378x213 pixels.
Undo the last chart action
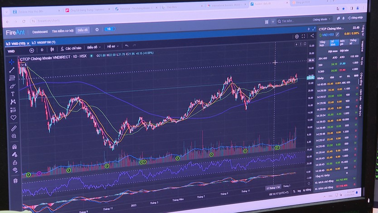[127, 45]
